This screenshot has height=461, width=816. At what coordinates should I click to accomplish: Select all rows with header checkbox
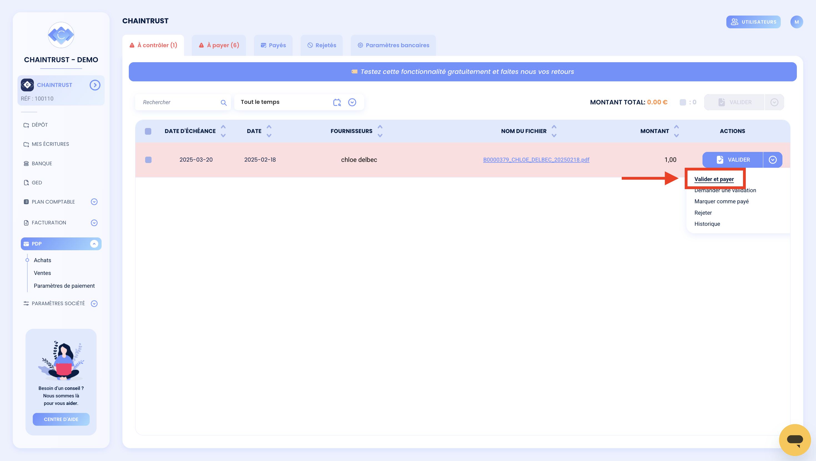click(x=148, y=131)
